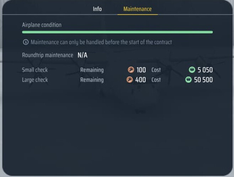Screen dimensions: 234x177
Task: Click the Roundtrip maintenance N/A value
Action: 83,55
